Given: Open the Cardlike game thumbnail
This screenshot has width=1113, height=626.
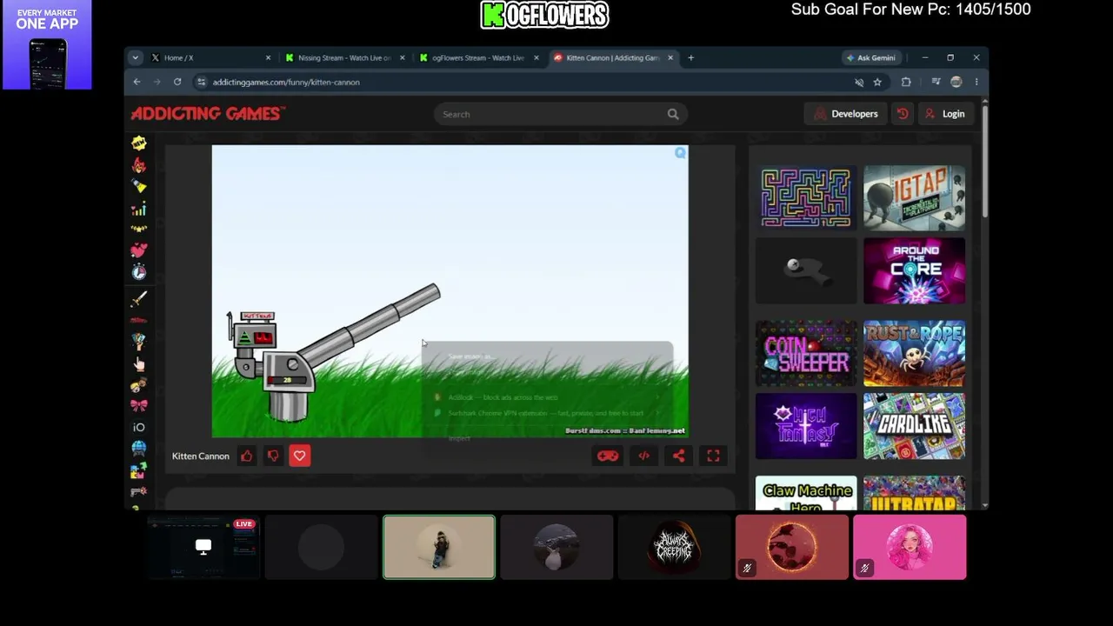Looking at the screenshot, I should (x=914, y=426).
